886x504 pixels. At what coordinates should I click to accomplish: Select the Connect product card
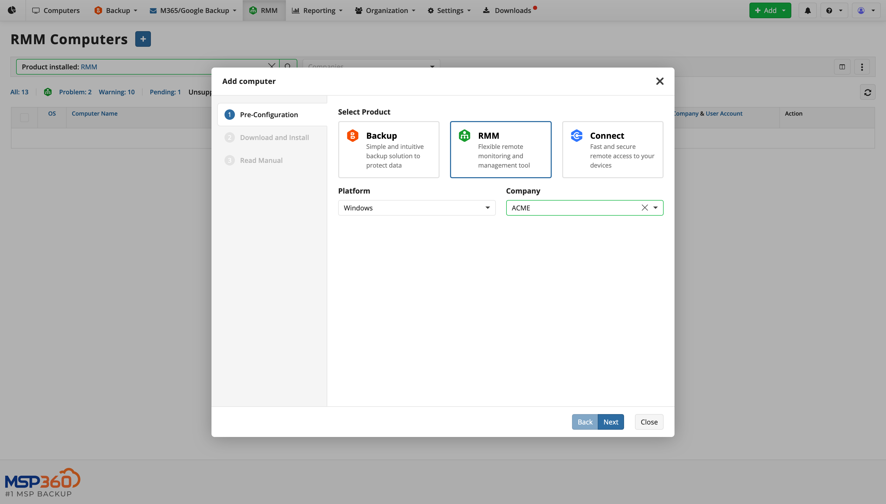tap(612, 150)
